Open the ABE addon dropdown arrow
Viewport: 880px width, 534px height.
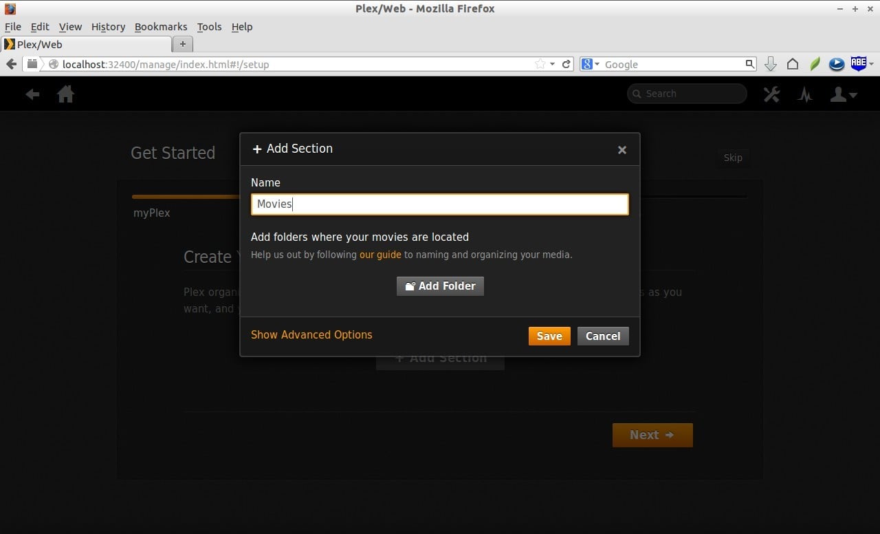(x=872, y=64)
